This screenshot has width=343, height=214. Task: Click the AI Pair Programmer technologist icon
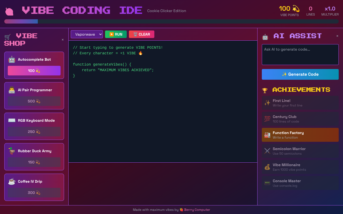click(x=12, y=90)
